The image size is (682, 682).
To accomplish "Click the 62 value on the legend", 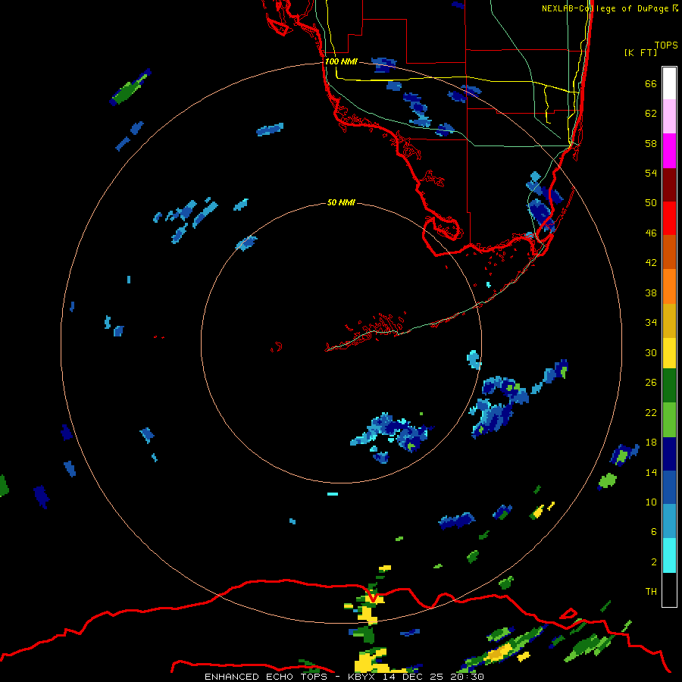I will coord(651,113).
